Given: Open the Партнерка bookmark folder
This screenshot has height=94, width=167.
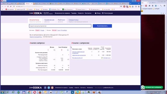Looking at the screenshot, I should (x=44, y=9).
